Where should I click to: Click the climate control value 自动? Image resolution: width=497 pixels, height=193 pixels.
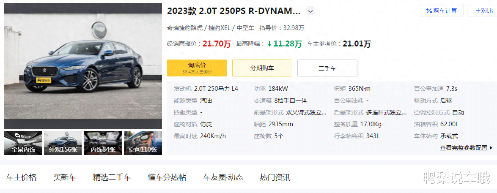458,112
